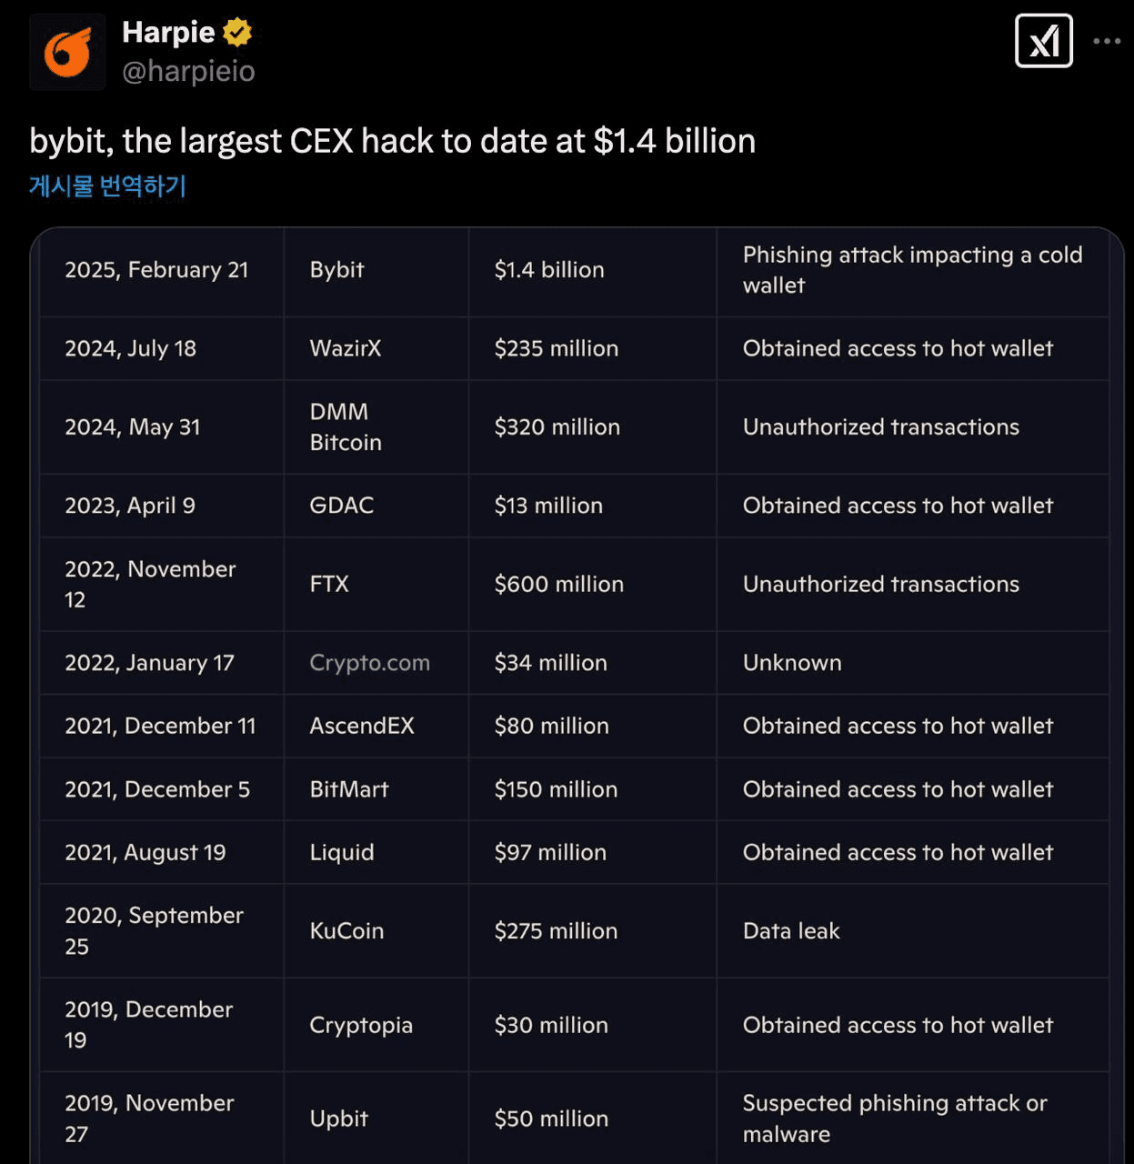Click the FTX exchange name cell

click(x=328, y=585)
